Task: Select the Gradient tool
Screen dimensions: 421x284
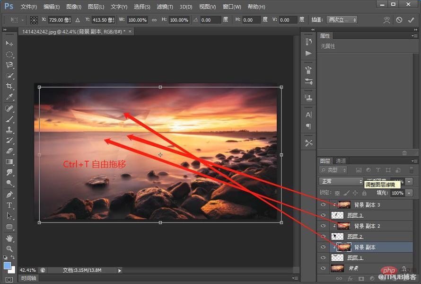Action: (9, 162)
